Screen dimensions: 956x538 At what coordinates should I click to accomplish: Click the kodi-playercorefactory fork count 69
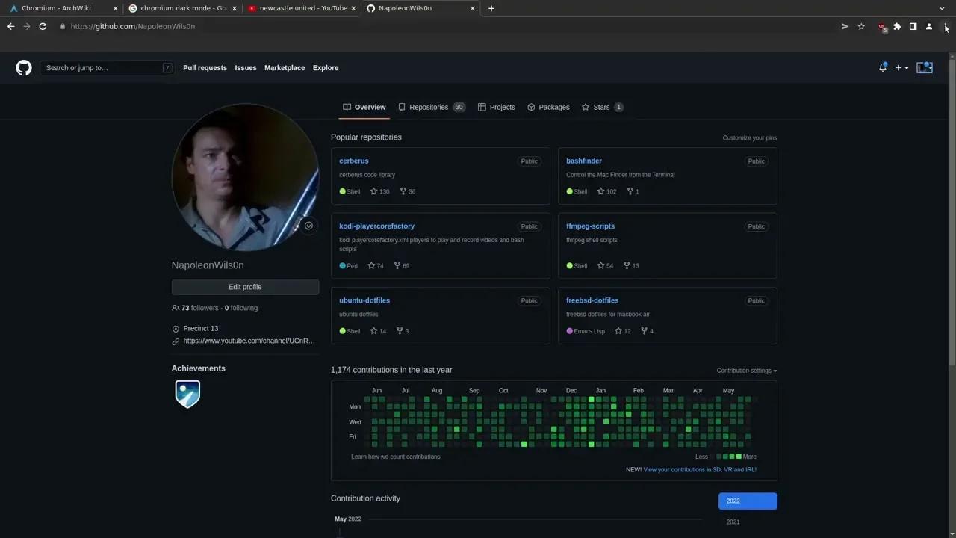coord(402,265)
